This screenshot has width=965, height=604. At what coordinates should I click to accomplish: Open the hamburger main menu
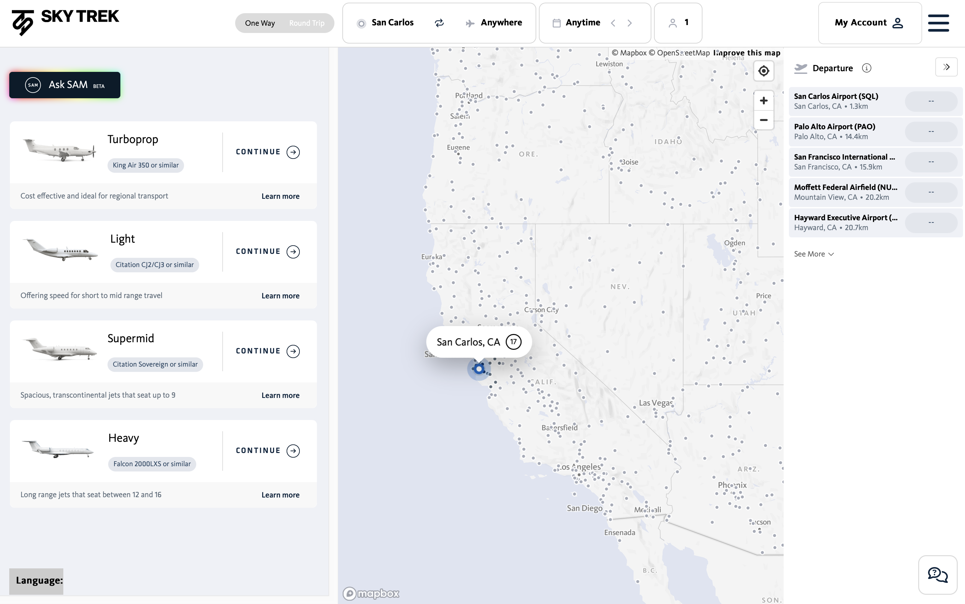coord(938,23)
